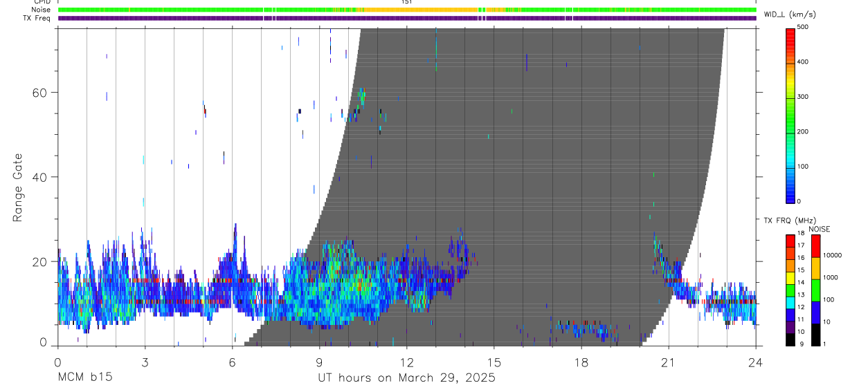This screenshot has height=392, width=850.
Task: Click the 14 tick on TX FRQ legend
Action: pos(801,283)
